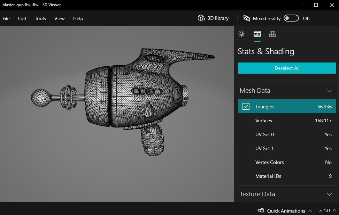Viewport: 339px width, 215px height.
Task: Select the Vertices shading row
Action: pos(287,121)
